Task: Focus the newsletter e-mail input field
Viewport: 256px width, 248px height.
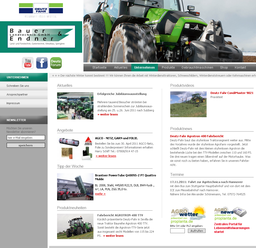Action: coord(26,138)
